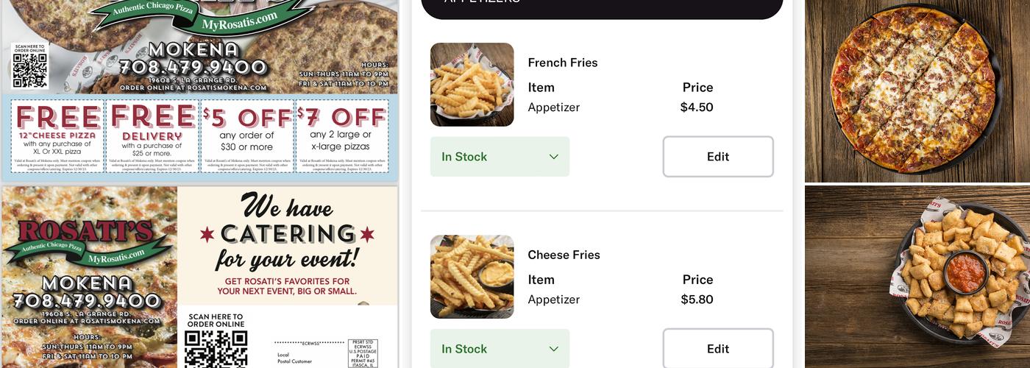
Task: Click the QR code on the top flyer
Action: click(30, 71)
